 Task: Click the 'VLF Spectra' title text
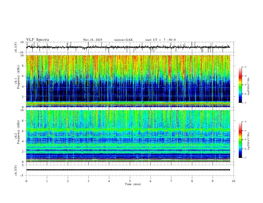point(38,40)
